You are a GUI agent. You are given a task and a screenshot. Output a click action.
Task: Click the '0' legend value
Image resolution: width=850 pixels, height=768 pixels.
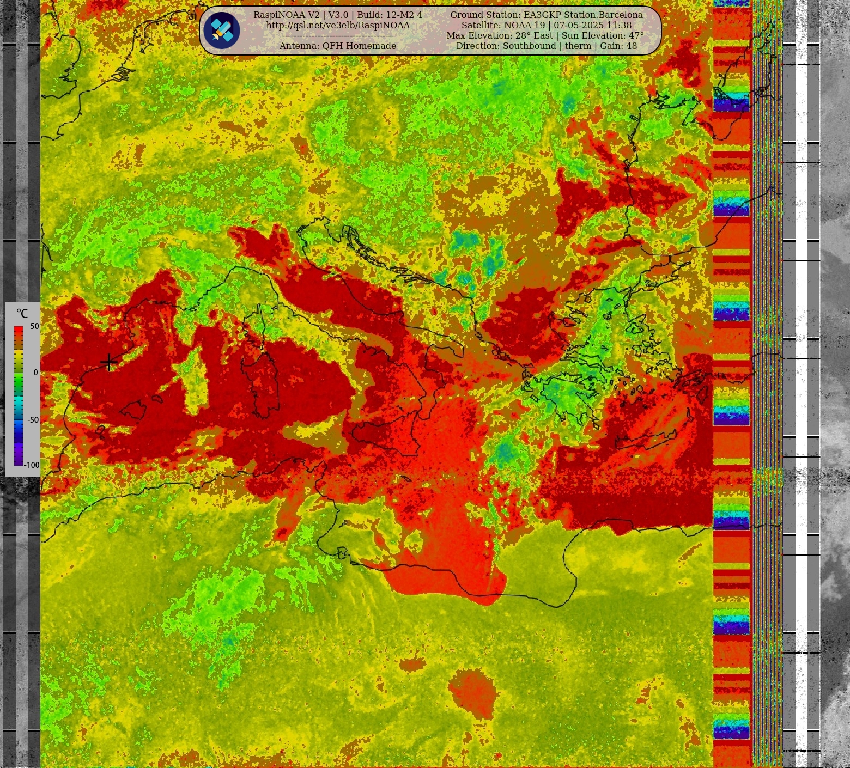click(x=36, y=373)
